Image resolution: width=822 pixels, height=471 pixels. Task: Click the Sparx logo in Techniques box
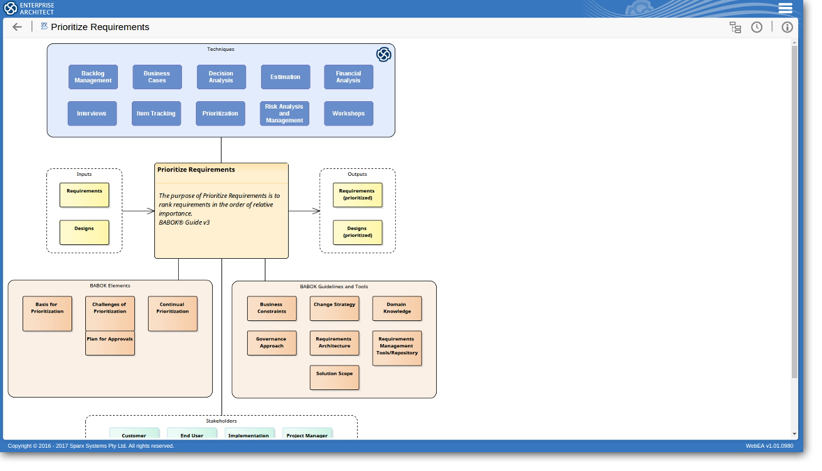click(383, 55)
